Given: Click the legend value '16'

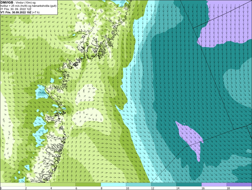Looking at the screenshot, I should (203, 188).
